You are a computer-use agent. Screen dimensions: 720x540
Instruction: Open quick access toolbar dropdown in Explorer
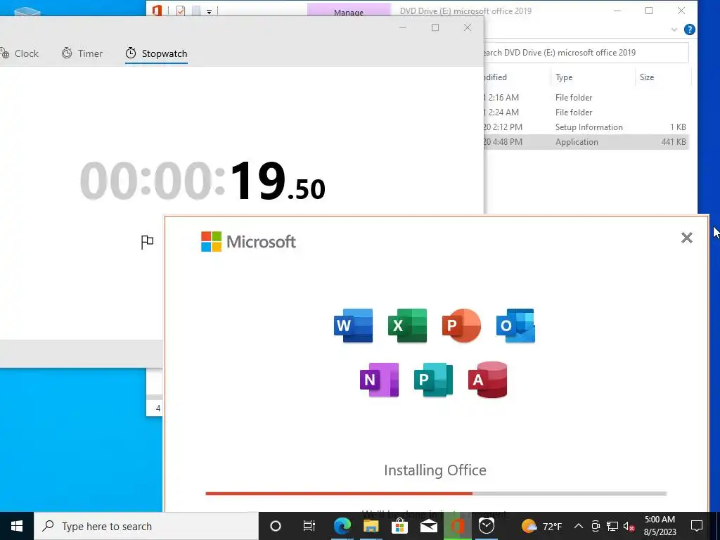[x=209, y=11]
